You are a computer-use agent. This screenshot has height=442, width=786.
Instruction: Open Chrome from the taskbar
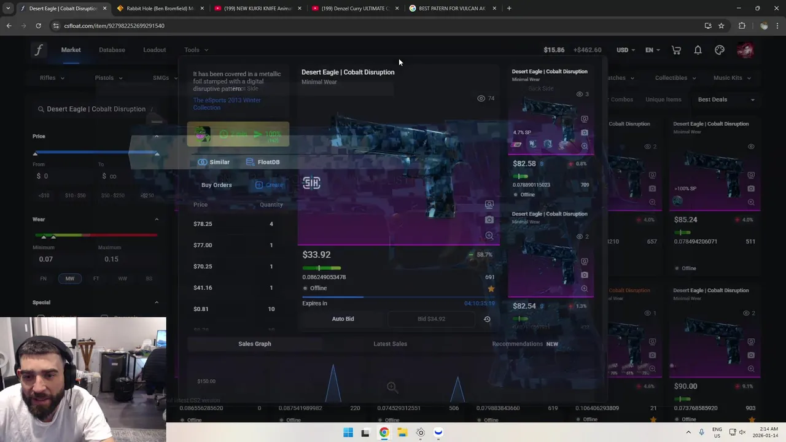pyautogui.click(x=384, y=432)
